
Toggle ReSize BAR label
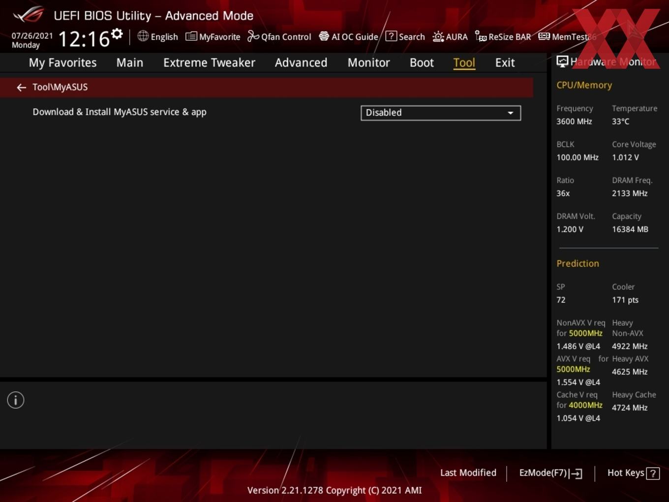510,37
